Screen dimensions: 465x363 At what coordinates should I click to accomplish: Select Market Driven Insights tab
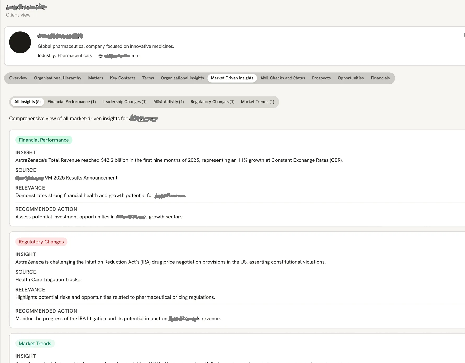tap(232, 78)
